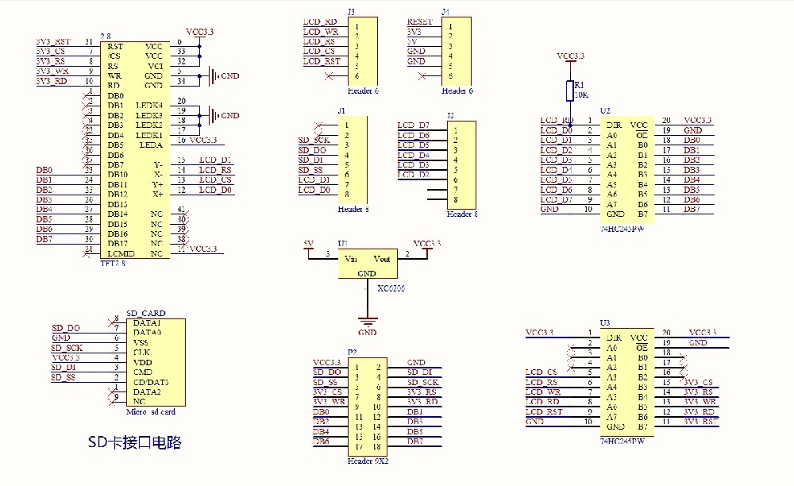Select the R1 10K resistor symbol
The width and height of the screenshot is (794, 486).
(x=569, y=91)
